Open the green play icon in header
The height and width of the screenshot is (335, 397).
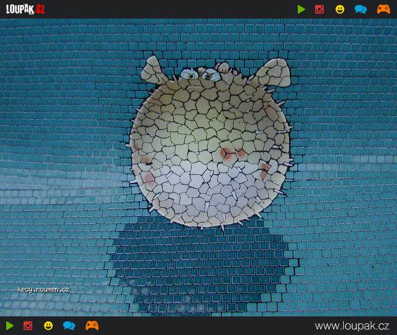point(301,9)
